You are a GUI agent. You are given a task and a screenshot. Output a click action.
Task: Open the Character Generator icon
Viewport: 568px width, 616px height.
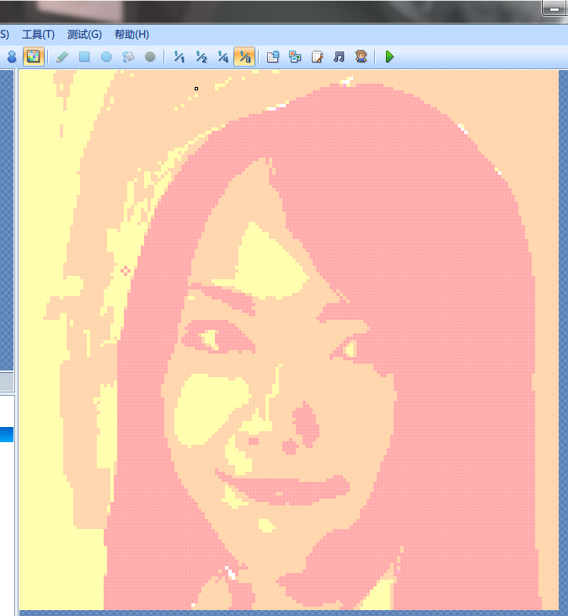(x=361, y=57)
